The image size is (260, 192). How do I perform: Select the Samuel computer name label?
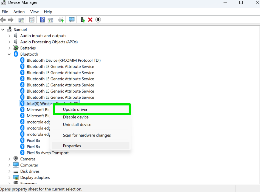20,30
